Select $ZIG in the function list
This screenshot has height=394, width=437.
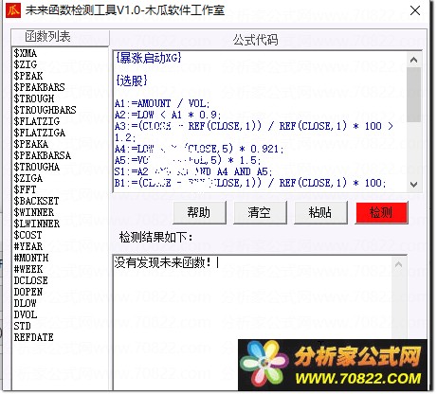(26, 64)
